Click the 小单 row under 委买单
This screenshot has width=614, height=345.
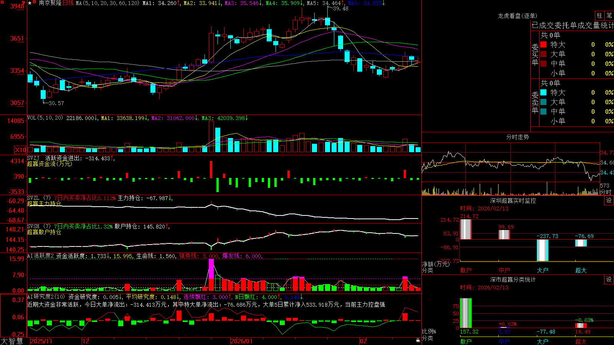(x=577, y=73)
